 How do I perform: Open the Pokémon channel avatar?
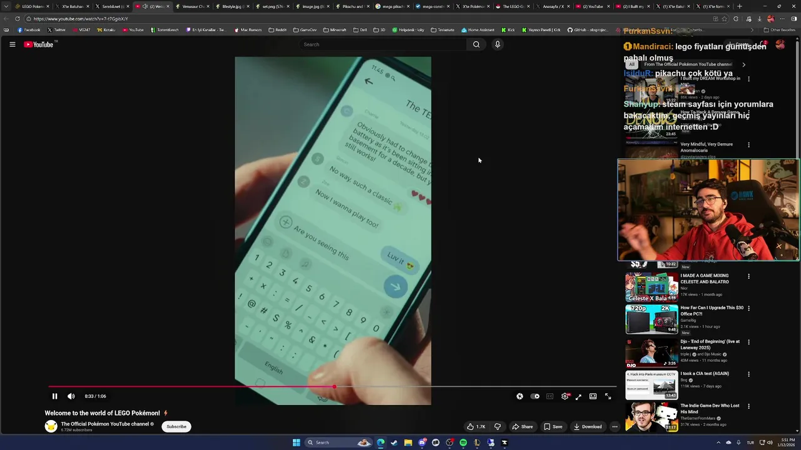(51, 426)
